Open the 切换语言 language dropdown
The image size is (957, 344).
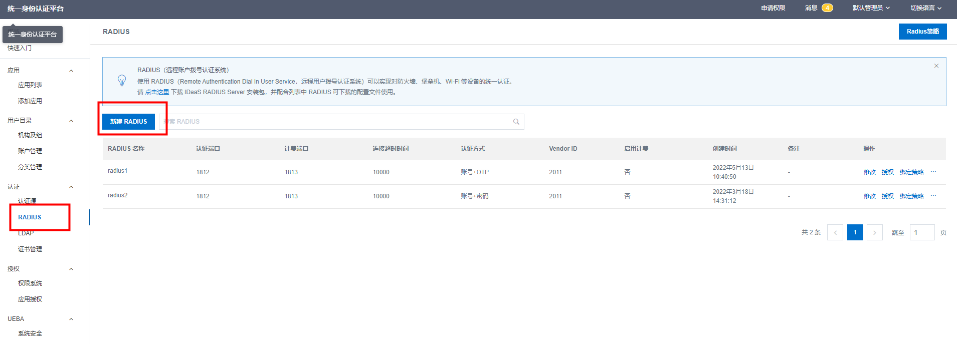point(925,8)
